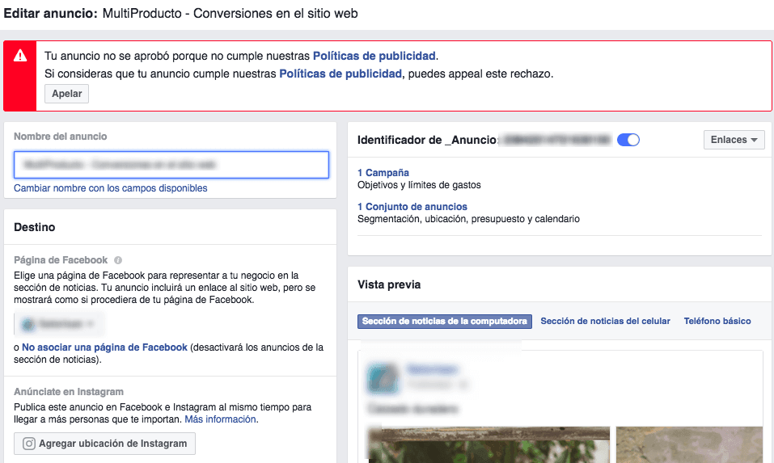Screen dimensions: 774x463
Task: Click the Vista previa heading
Action: tap(389, 284)
